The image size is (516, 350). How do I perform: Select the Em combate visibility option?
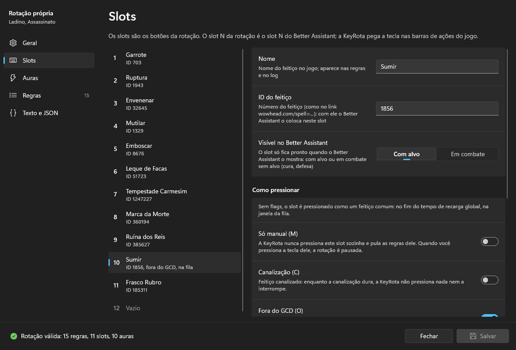click(x=467, y=154)
